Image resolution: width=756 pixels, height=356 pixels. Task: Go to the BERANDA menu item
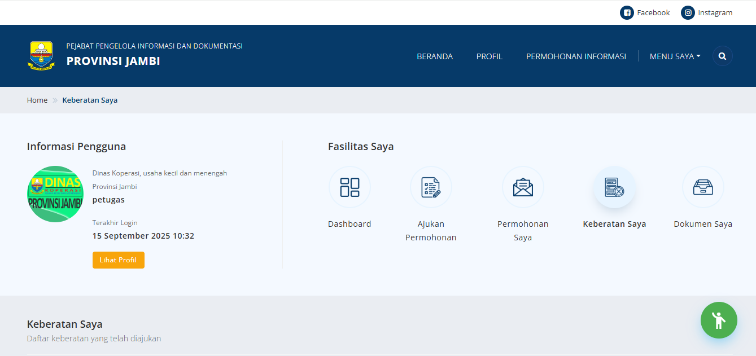click(x=435, y=56)
